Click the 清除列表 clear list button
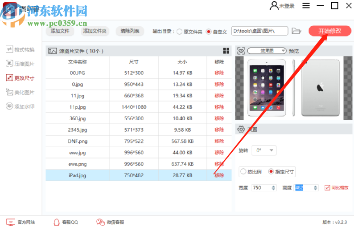This screenshot has width=354, height=227. click(130, 31)
